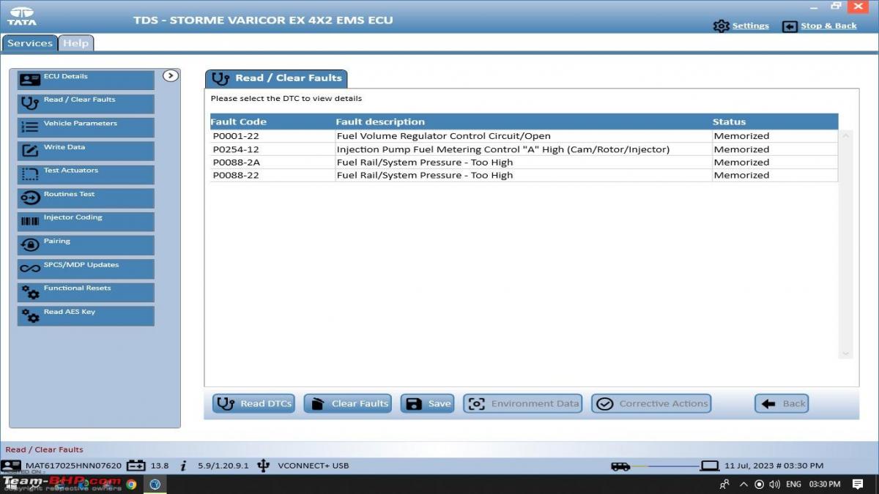Image resolution: width=879 pixels, height=494 pixels.
Task: Open Vehicle Parameters list
Action: (86, 127)
